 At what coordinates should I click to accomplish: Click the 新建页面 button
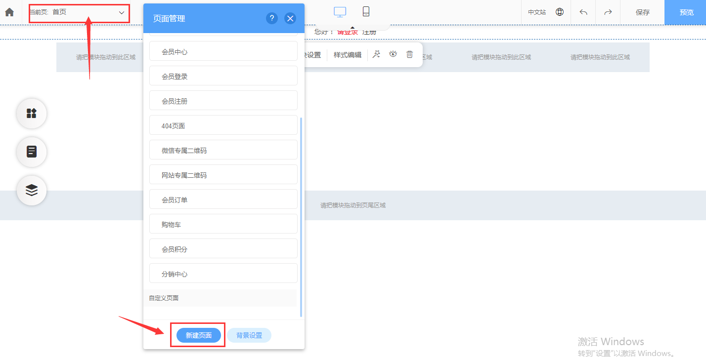pyautogui.click(x=198, y=335)
